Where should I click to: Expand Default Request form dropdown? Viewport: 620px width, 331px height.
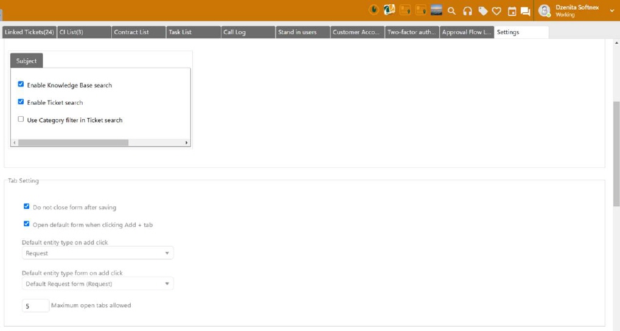(x=97, y=284)
